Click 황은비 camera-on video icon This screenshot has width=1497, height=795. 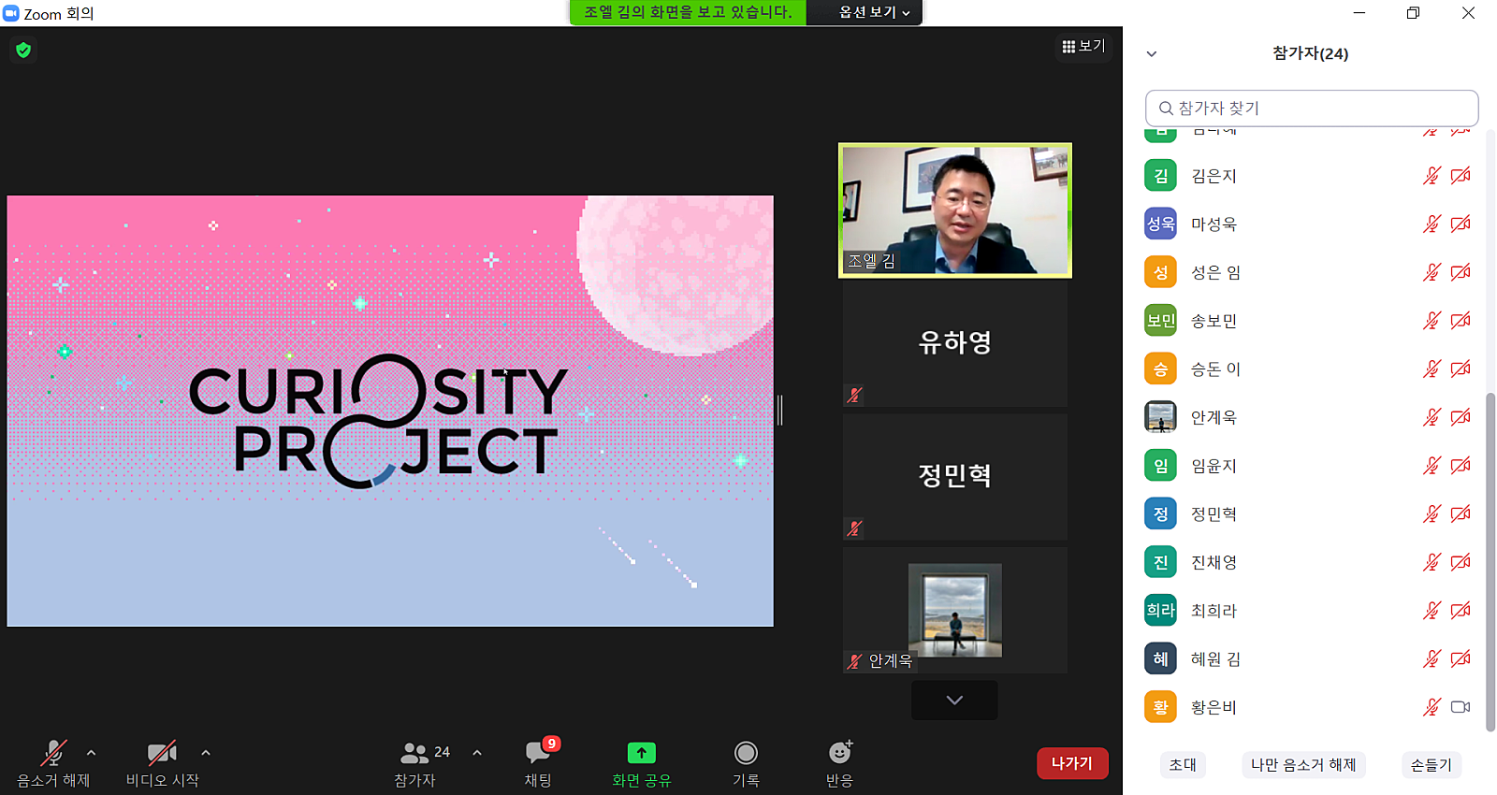[x=1461, y=707]
